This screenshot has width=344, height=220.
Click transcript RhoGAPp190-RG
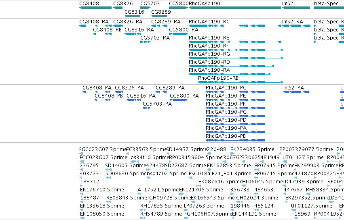[x=236, y=58]
